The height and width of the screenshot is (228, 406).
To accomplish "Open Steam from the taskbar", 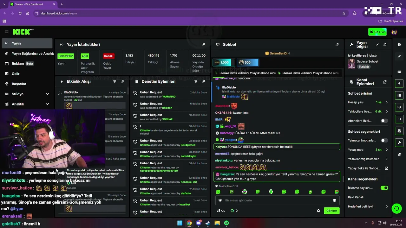I will (208, 223).
